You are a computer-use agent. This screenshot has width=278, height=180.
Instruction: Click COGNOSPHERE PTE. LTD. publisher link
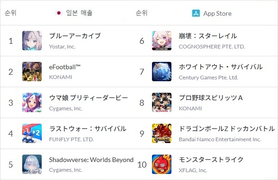click(x=212, y=47)
